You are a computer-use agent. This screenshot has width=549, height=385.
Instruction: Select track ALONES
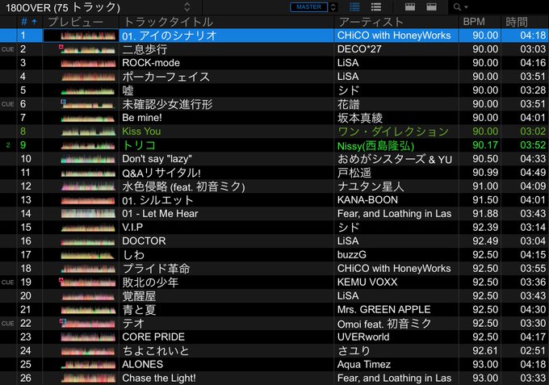[143, 364]
